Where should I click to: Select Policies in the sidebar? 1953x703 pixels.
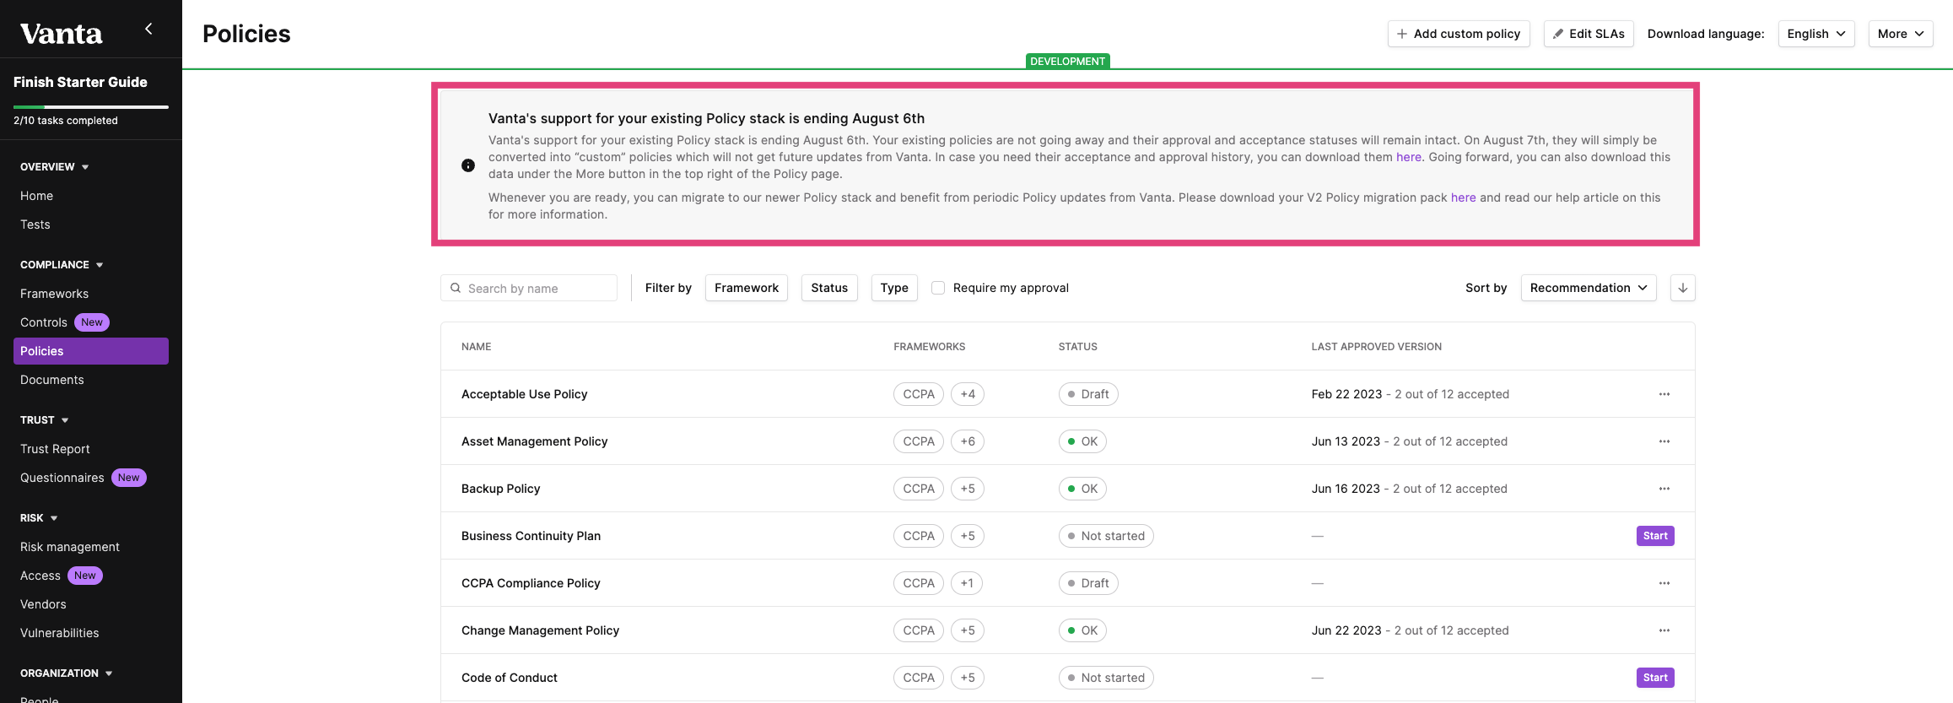91,351
